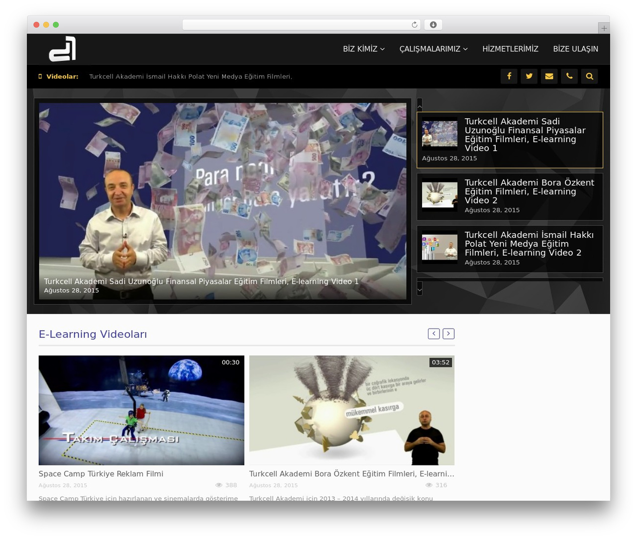Image resolution: width=637 pixels, height=539 pixels.
Task: Click the Sadi Uzunoğlu playlist thumbnail
Action: 439,134
